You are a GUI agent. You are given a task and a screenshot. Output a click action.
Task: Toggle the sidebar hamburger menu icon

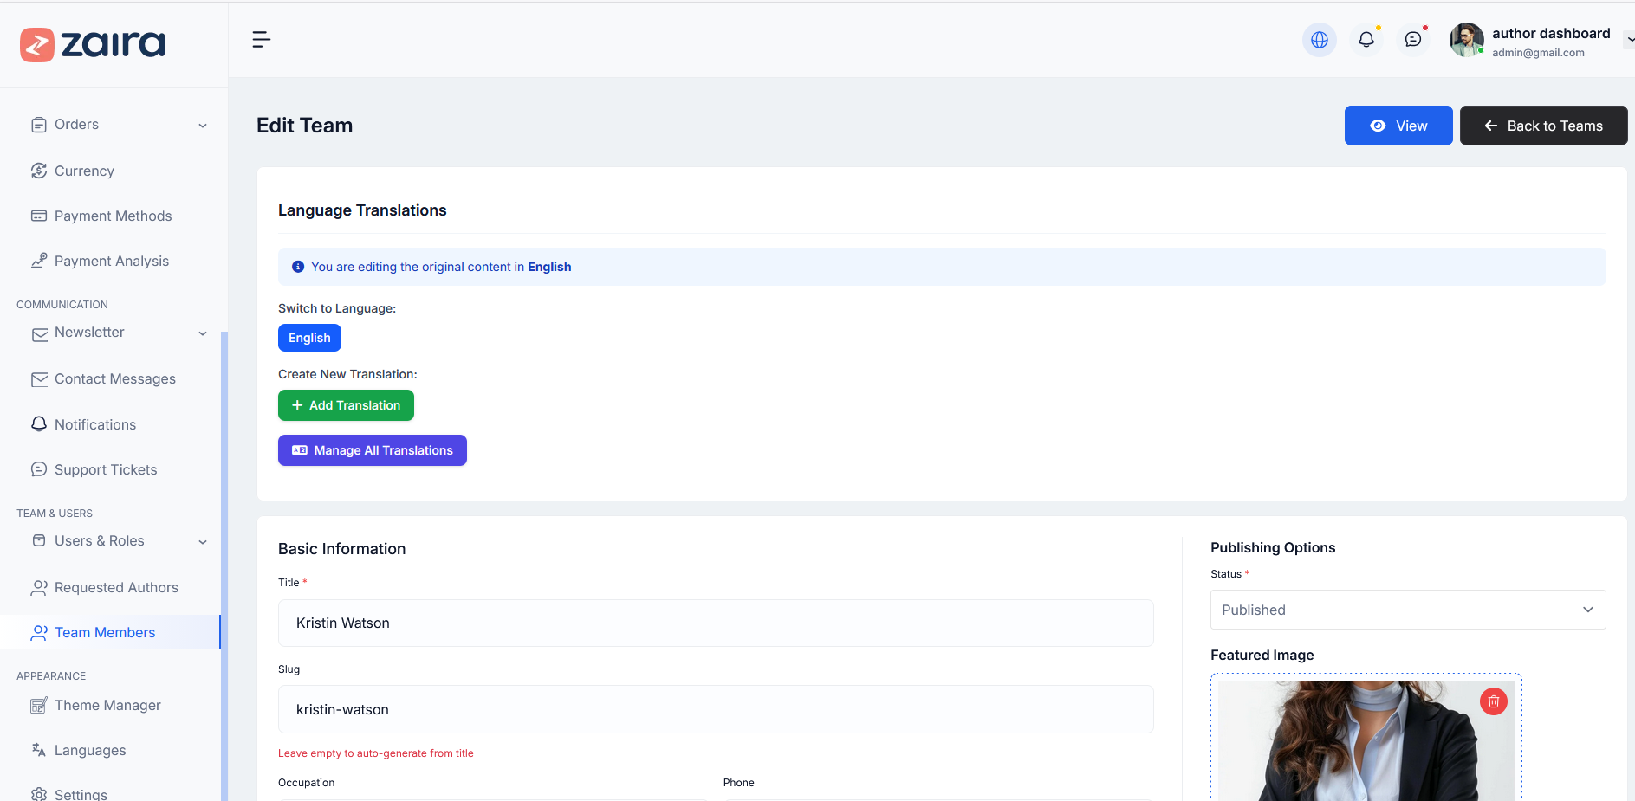pyautogui.click(x=261, y=40)
